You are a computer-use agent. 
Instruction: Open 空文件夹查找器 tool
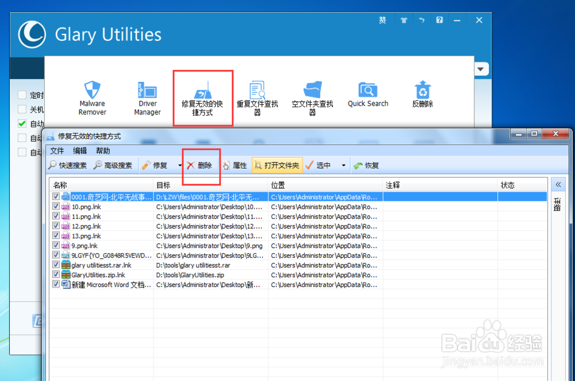tap(312, 98)
